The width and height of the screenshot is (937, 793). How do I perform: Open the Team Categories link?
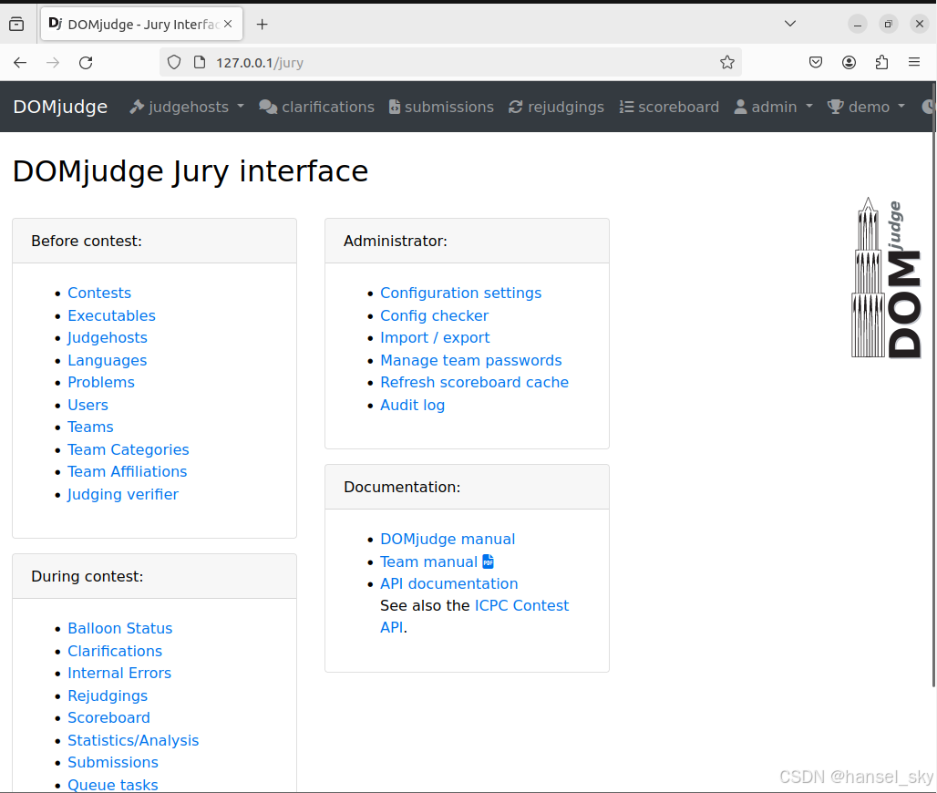[128, 450]
